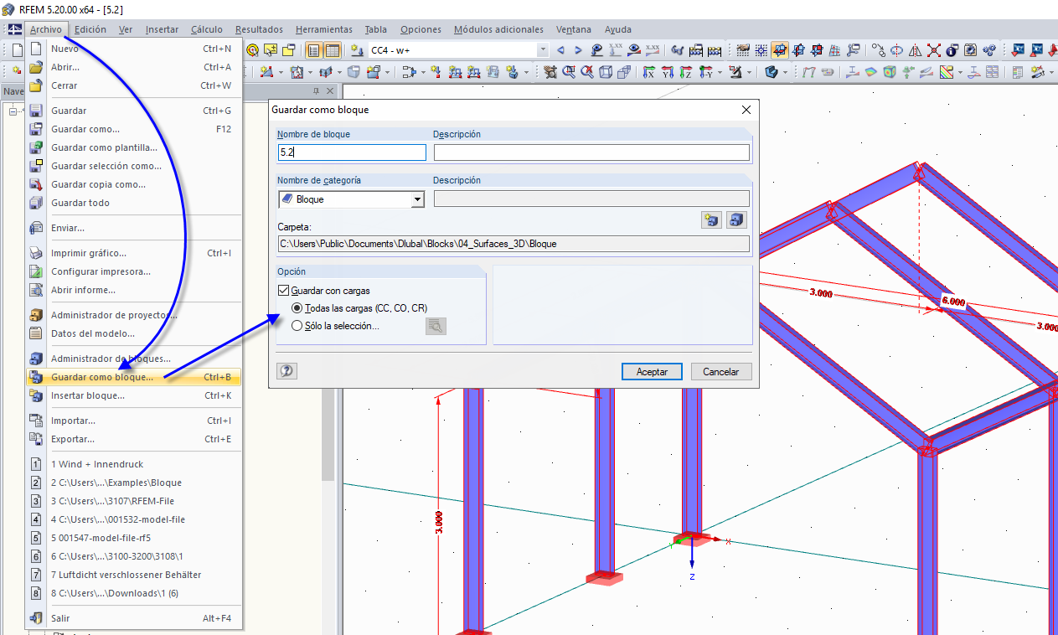Choose Abrir informe... entry
The width and height of the screenshot is (1058, 635).
134,290
